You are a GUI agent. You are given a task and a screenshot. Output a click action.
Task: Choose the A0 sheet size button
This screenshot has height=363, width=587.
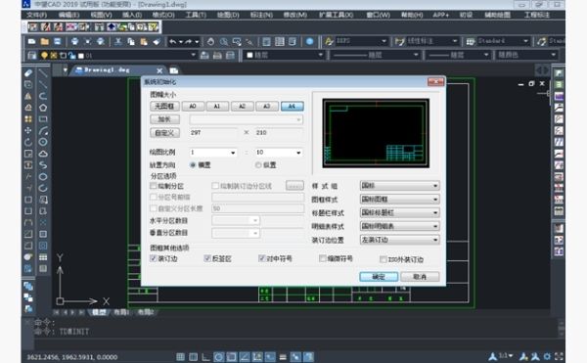point(193,107)
